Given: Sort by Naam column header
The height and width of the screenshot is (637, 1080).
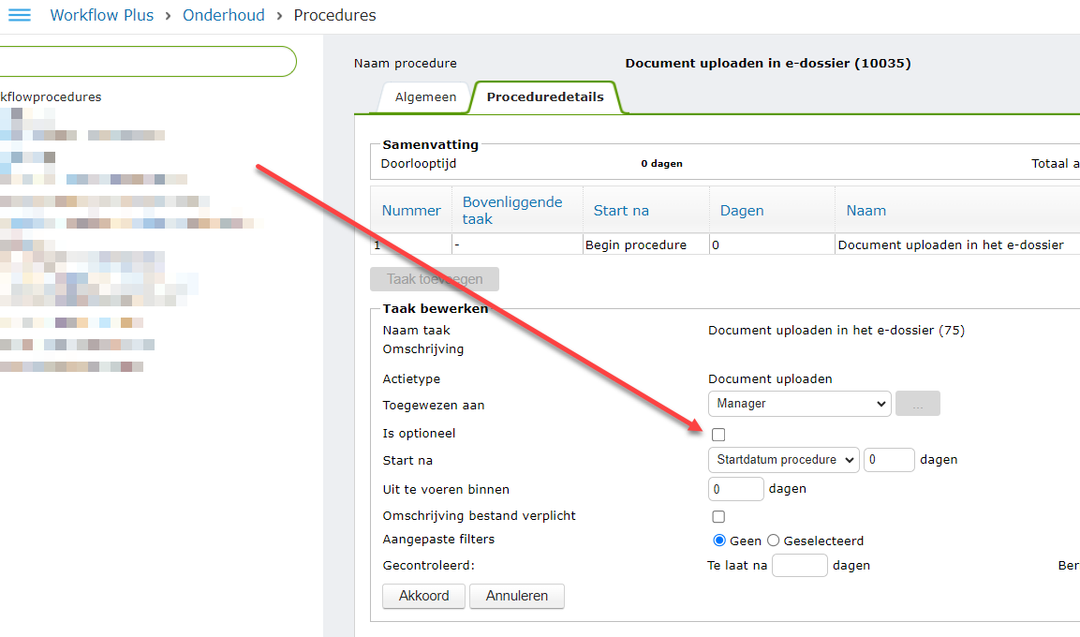Looking at the screenshot, I should click(x=865, y=211).
